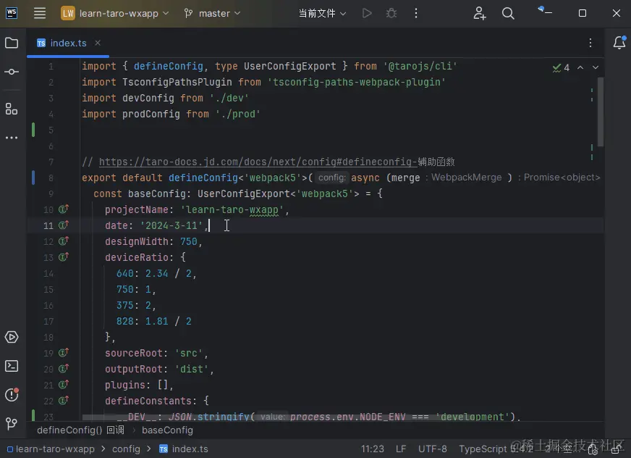Open the Git tool window
The height and width of the screenshot is (458, 631).
point(12,423)
